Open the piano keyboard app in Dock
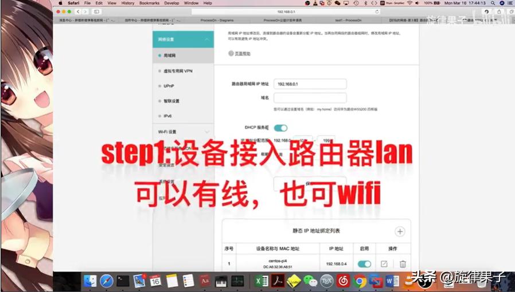515x292 pixels. point(221,281)
